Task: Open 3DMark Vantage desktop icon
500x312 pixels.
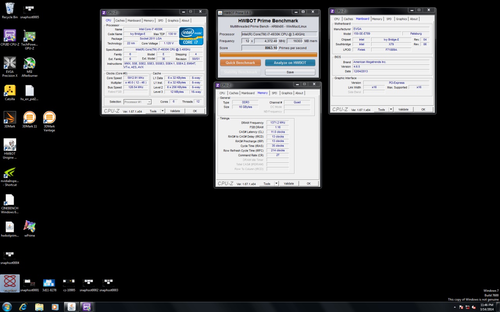Action: pos(49,118)
